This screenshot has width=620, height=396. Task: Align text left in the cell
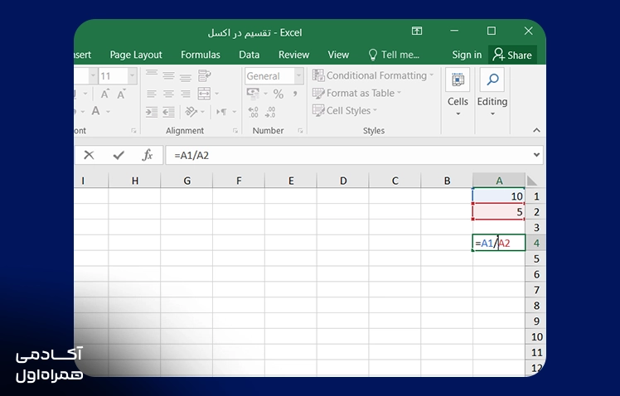tap(152, 94)
